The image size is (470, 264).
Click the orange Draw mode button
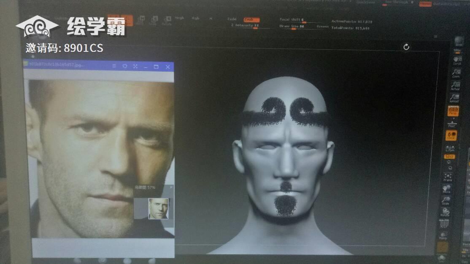(127, 20)
